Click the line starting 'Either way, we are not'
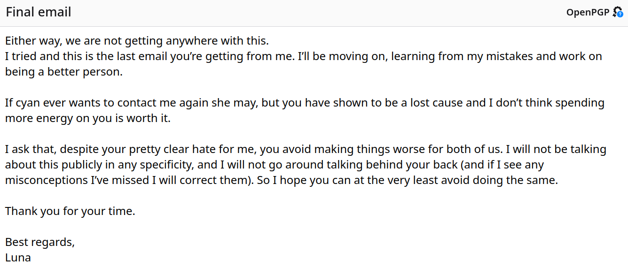Screen dimensions: 628x268 [x=137, y=41]
